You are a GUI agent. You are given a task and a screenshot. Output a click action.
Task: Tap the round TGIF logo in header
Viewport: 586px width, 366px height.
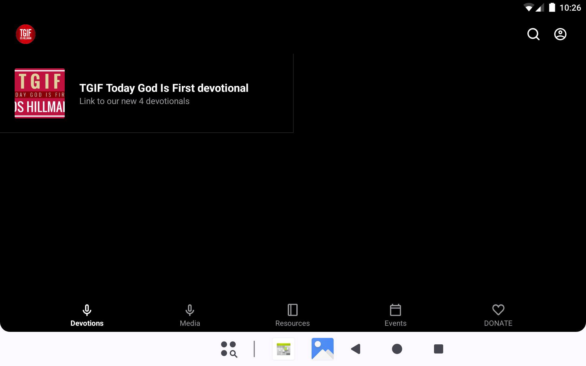click(x=26, y=34)
